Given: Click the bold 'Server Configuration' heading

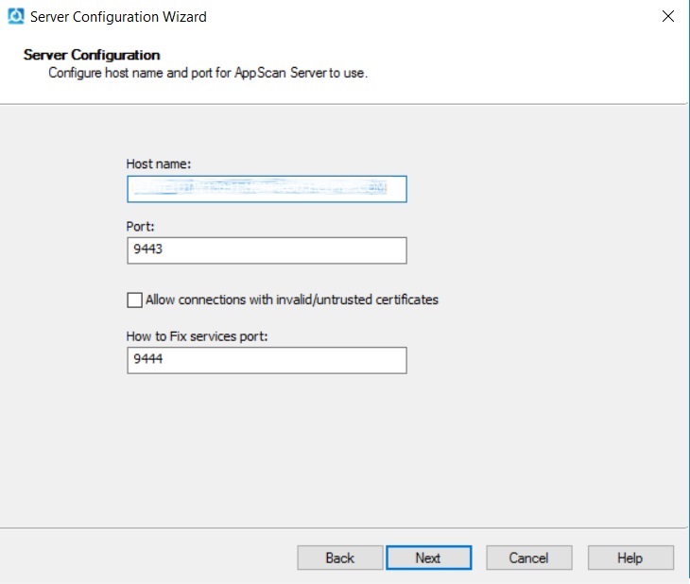Looking at the screenshot, I should pos(92,55).
